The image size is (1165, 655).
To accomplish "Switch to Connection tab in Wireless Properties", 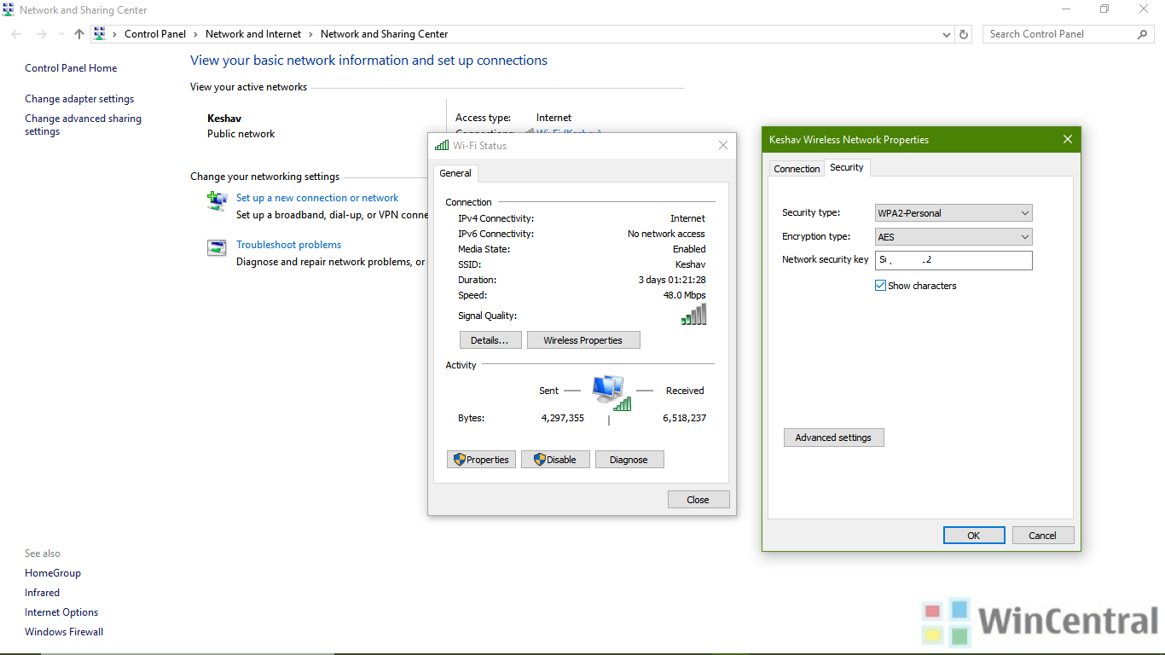I will click(x=797, y=169).
